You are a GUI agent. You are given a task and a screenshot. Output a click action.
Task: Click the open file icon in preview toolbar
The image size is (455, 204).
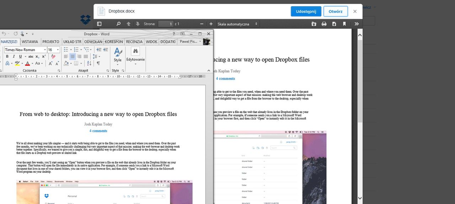314,24
